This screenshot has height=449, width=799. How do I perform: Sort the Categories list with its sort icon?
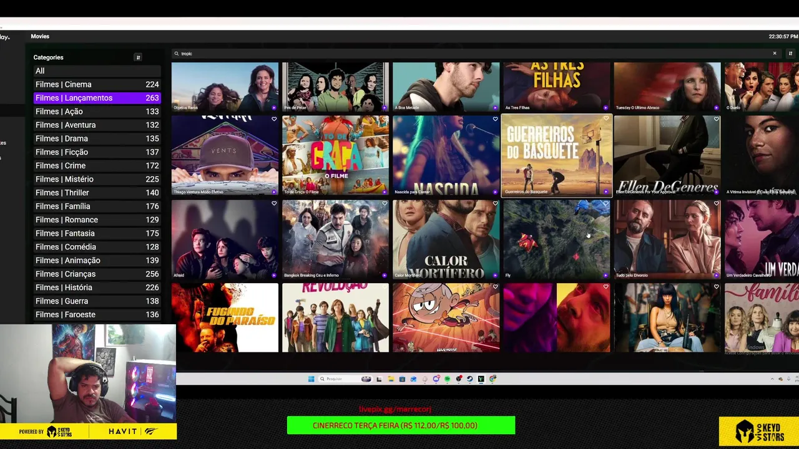(x=138, y=57)
